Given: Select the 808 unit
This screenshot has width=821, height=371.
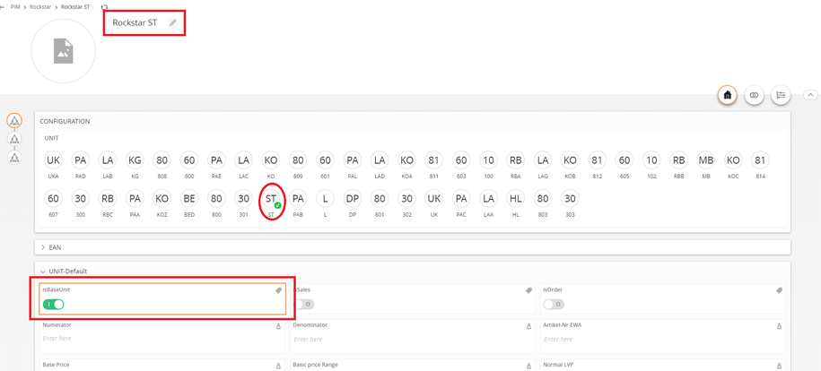Looking at the screenshot, I should click(162, 160).
